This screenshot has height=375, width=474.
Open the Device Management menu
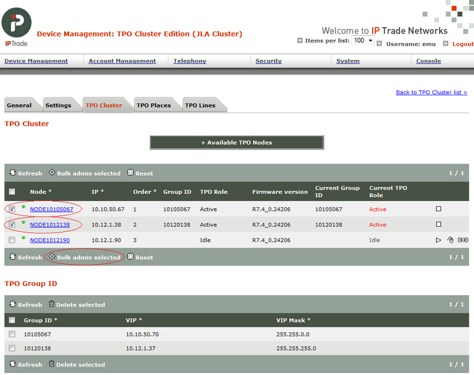36,61
